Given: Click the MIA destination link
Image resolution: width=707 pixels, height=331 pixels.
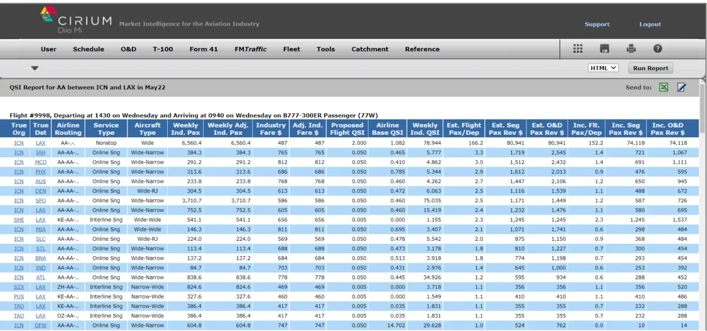Looking at the screenshot, I should [x=41, y=230].
